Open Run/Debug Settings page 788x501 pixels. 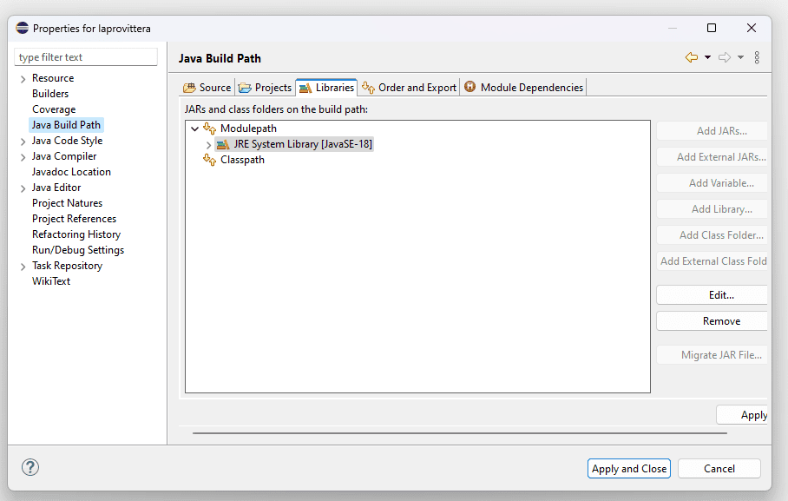(x=78, y=249)
